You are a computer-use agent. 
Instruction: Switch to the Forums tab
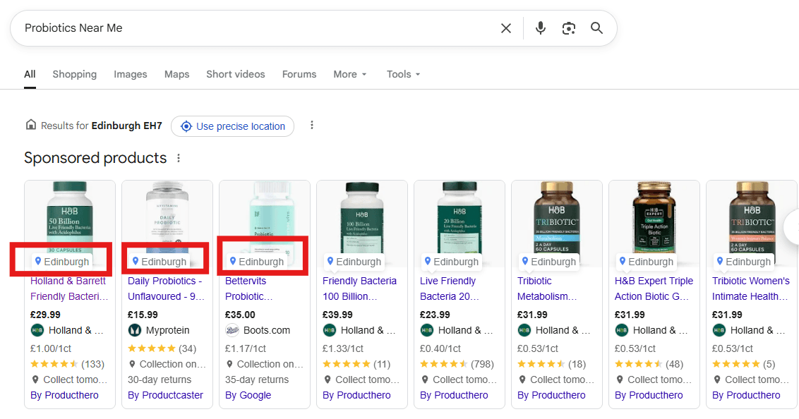tap(299, 74)
